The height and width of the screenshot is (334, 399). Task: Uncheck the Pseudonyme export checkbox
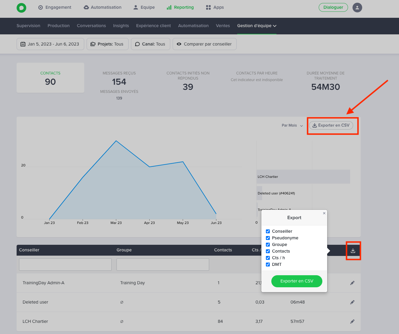pos(268,238)
